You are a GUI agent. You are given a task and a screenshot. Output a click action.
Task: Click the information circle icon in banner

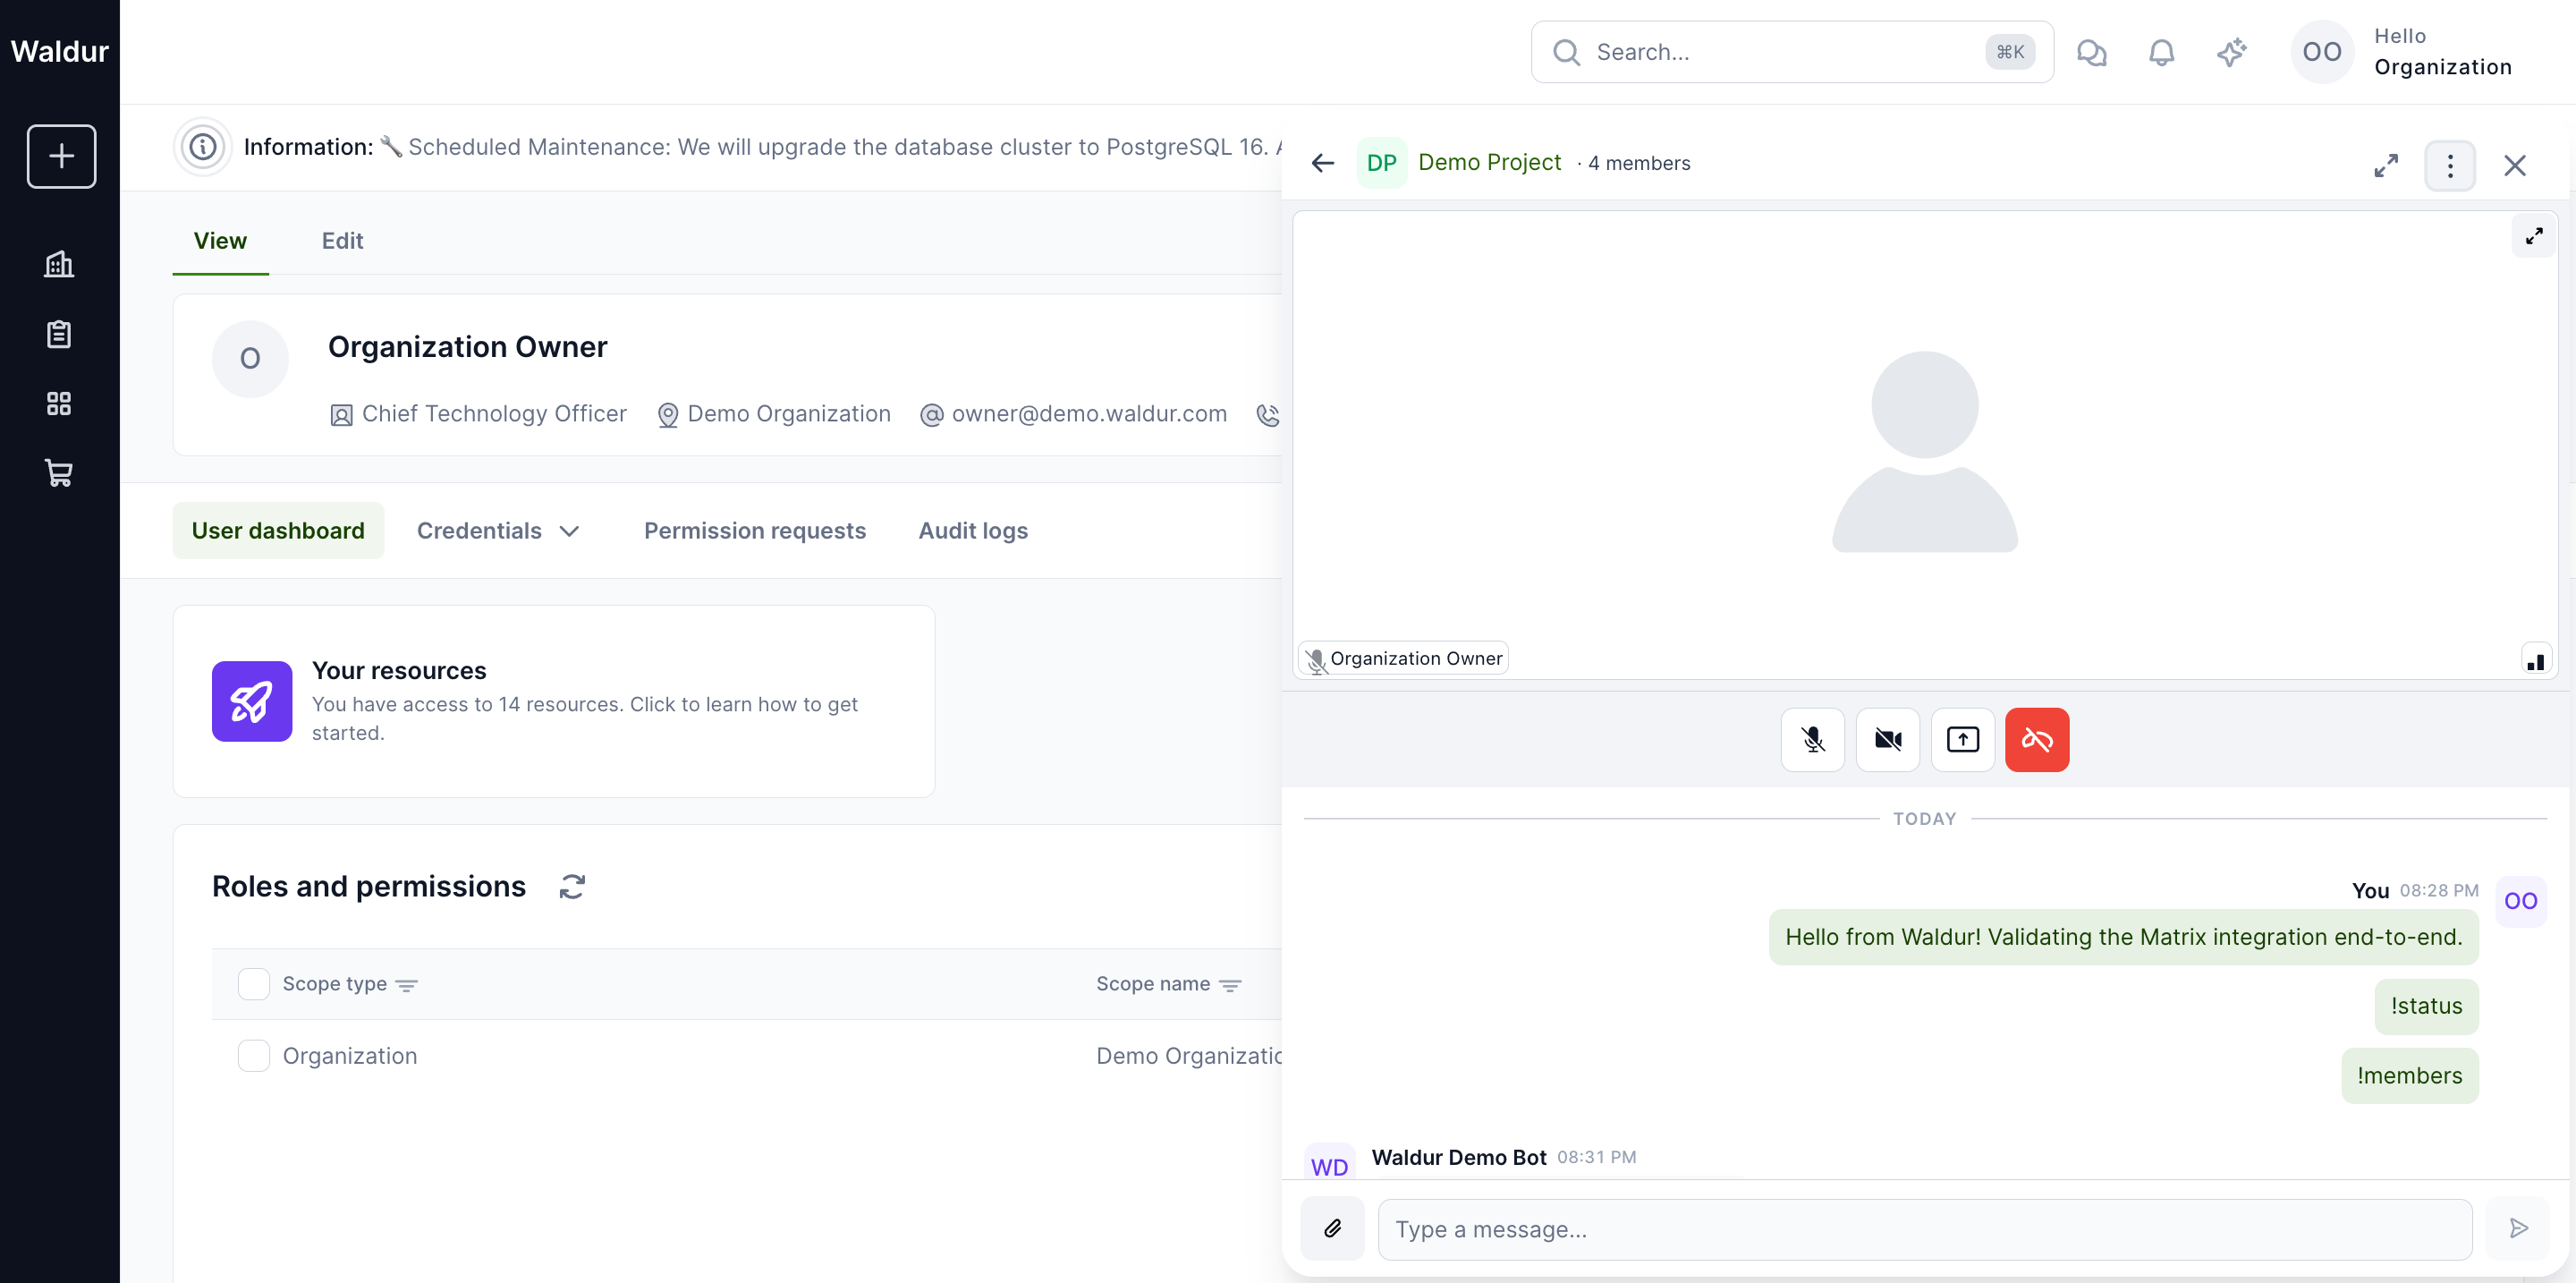click(203, 147)
